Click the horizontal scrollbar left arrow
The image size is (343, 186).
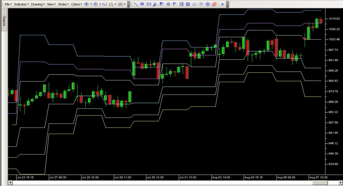click(x=10, y=183)
